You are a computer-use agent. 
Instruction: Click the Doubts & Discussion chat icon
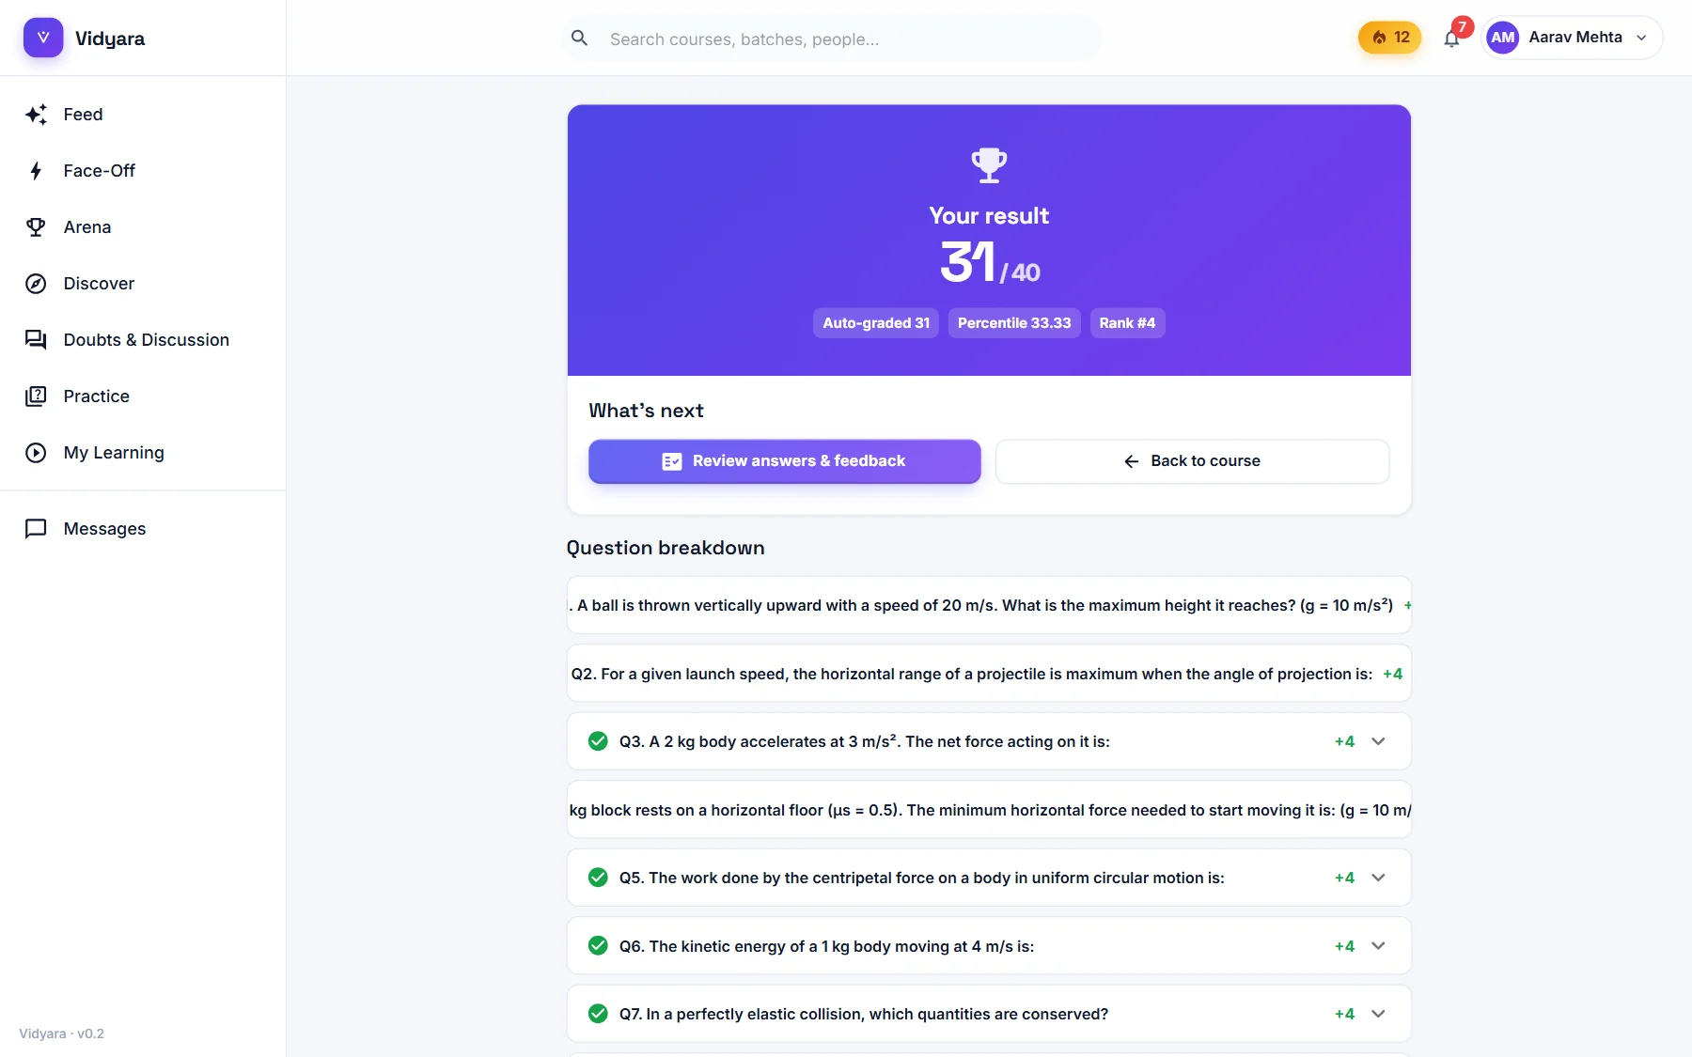(x=36, y=340)
